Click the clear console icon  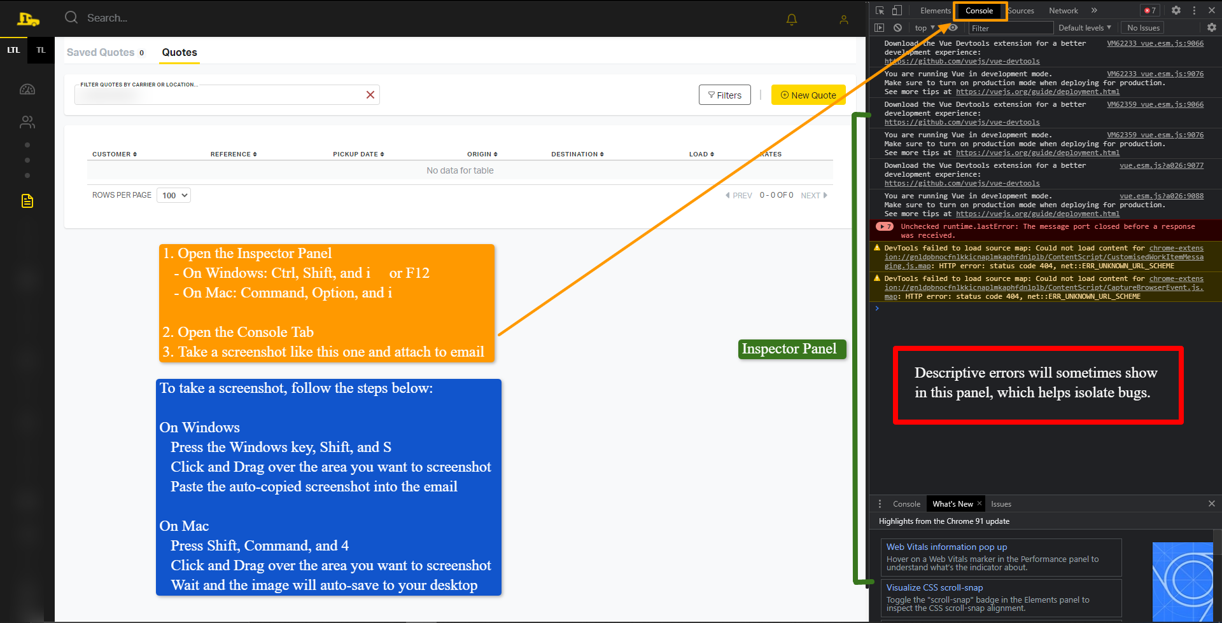point(898,27)
